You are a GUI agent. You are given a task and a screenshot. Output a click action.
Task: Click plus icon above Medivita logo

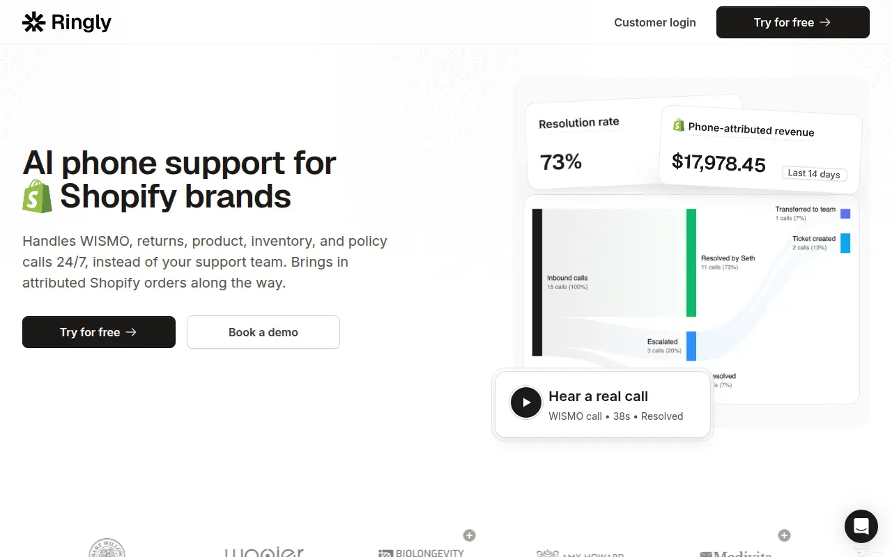click(785, 535)
